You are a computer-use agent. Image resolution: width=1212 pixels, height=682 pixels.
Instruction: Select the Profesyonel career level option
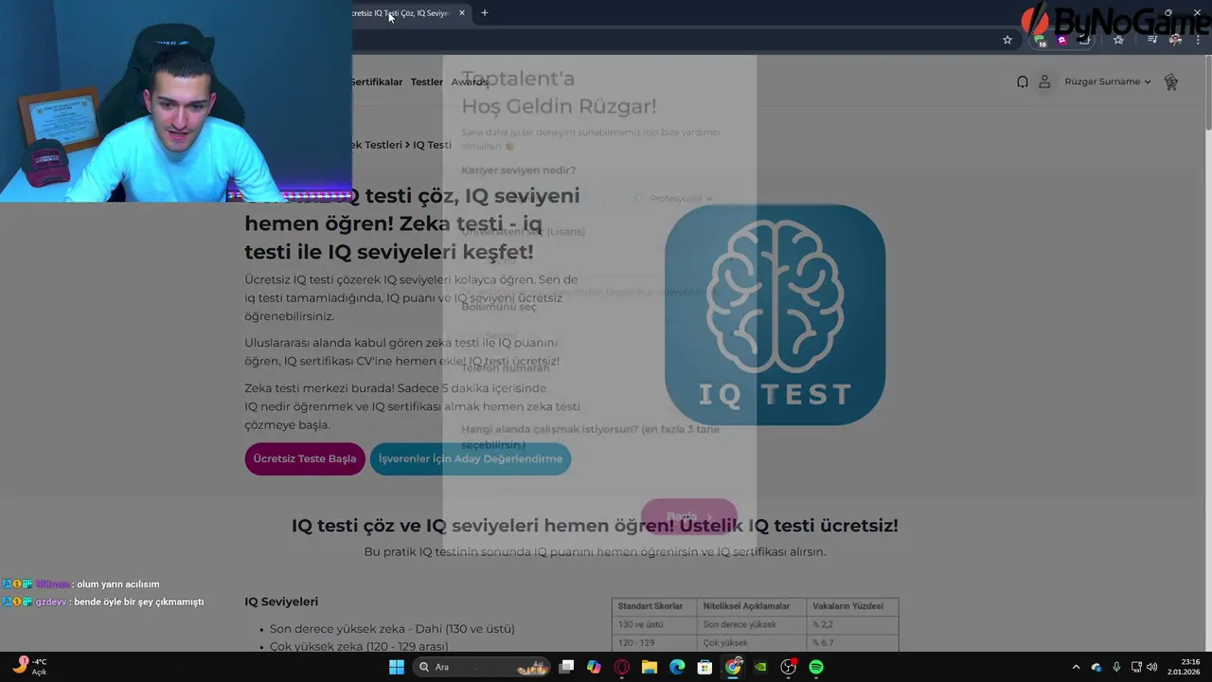[675, 198]
